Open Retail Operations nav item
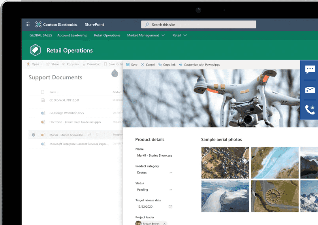Image resolution: width=318 pixels, height=225 pixels. pos(107,35)
